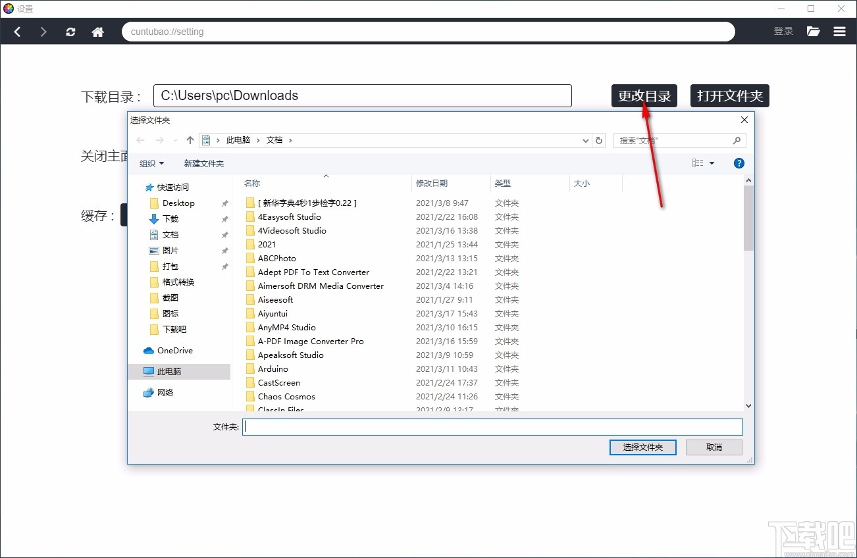Go up one folder level
This screenshot has width=857, height=558.
coord(190,140)
